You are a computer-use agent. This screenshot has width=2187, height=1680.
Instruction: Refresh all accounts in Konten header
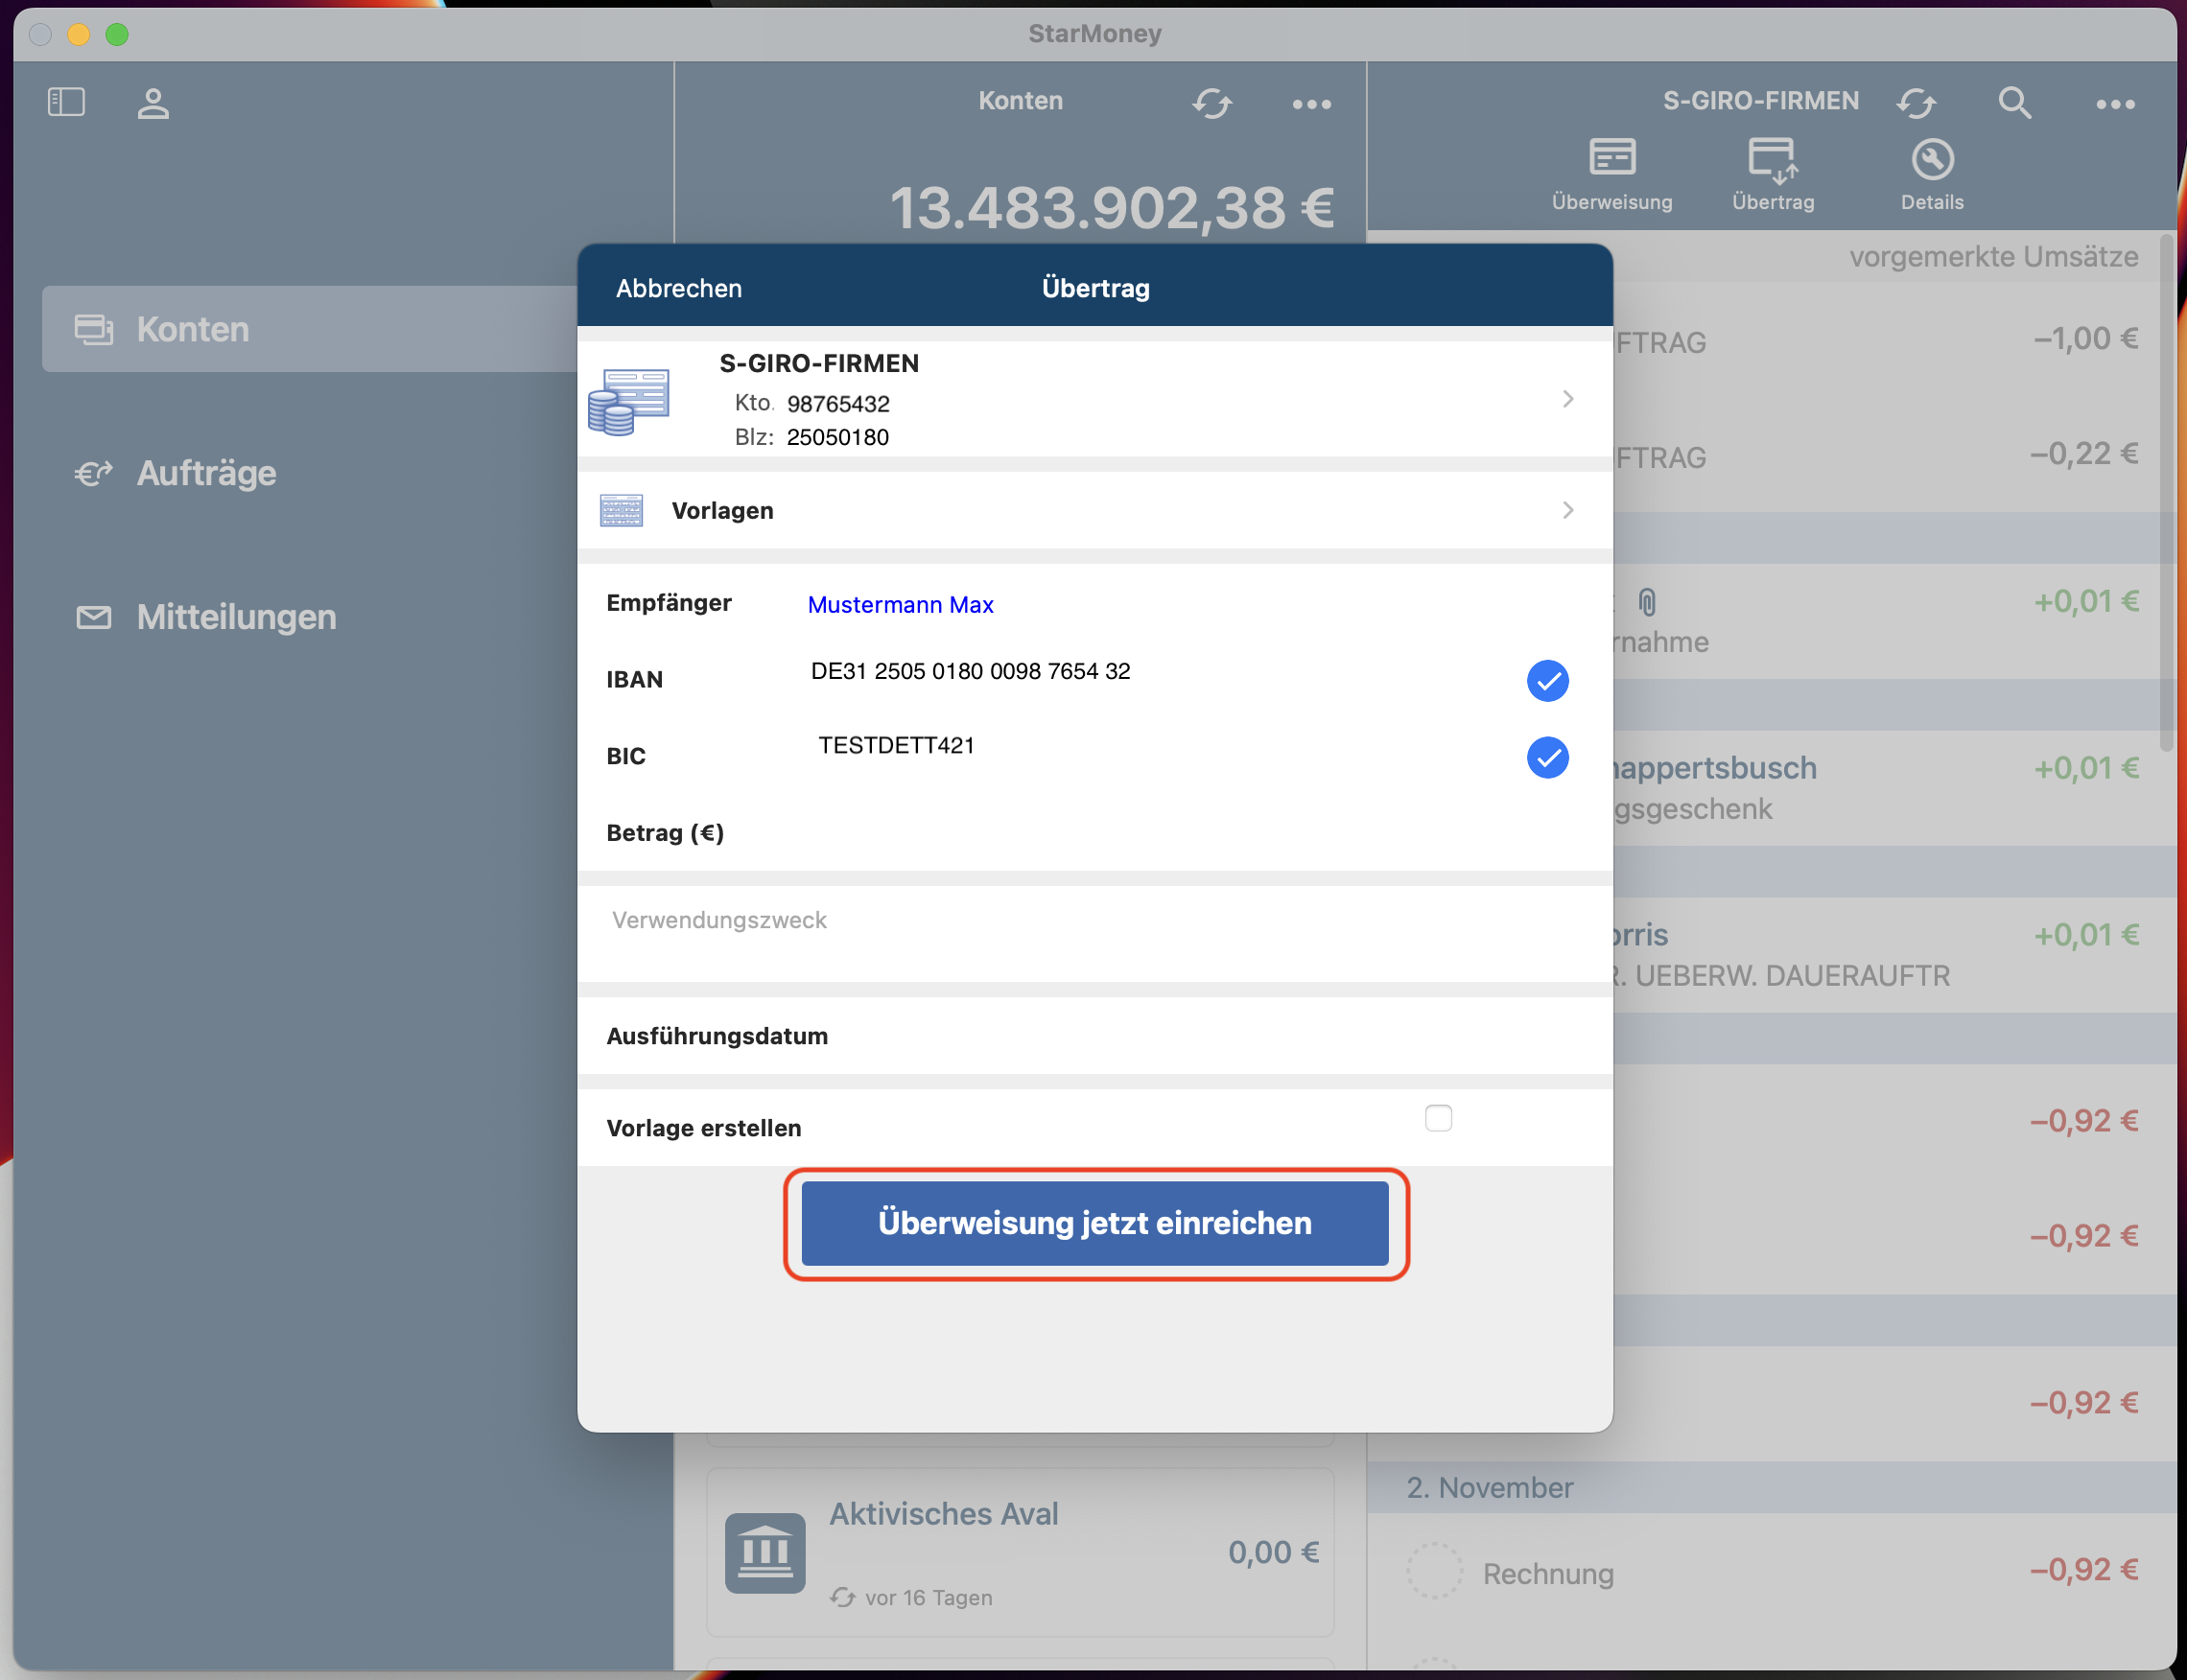[1211, 103]
